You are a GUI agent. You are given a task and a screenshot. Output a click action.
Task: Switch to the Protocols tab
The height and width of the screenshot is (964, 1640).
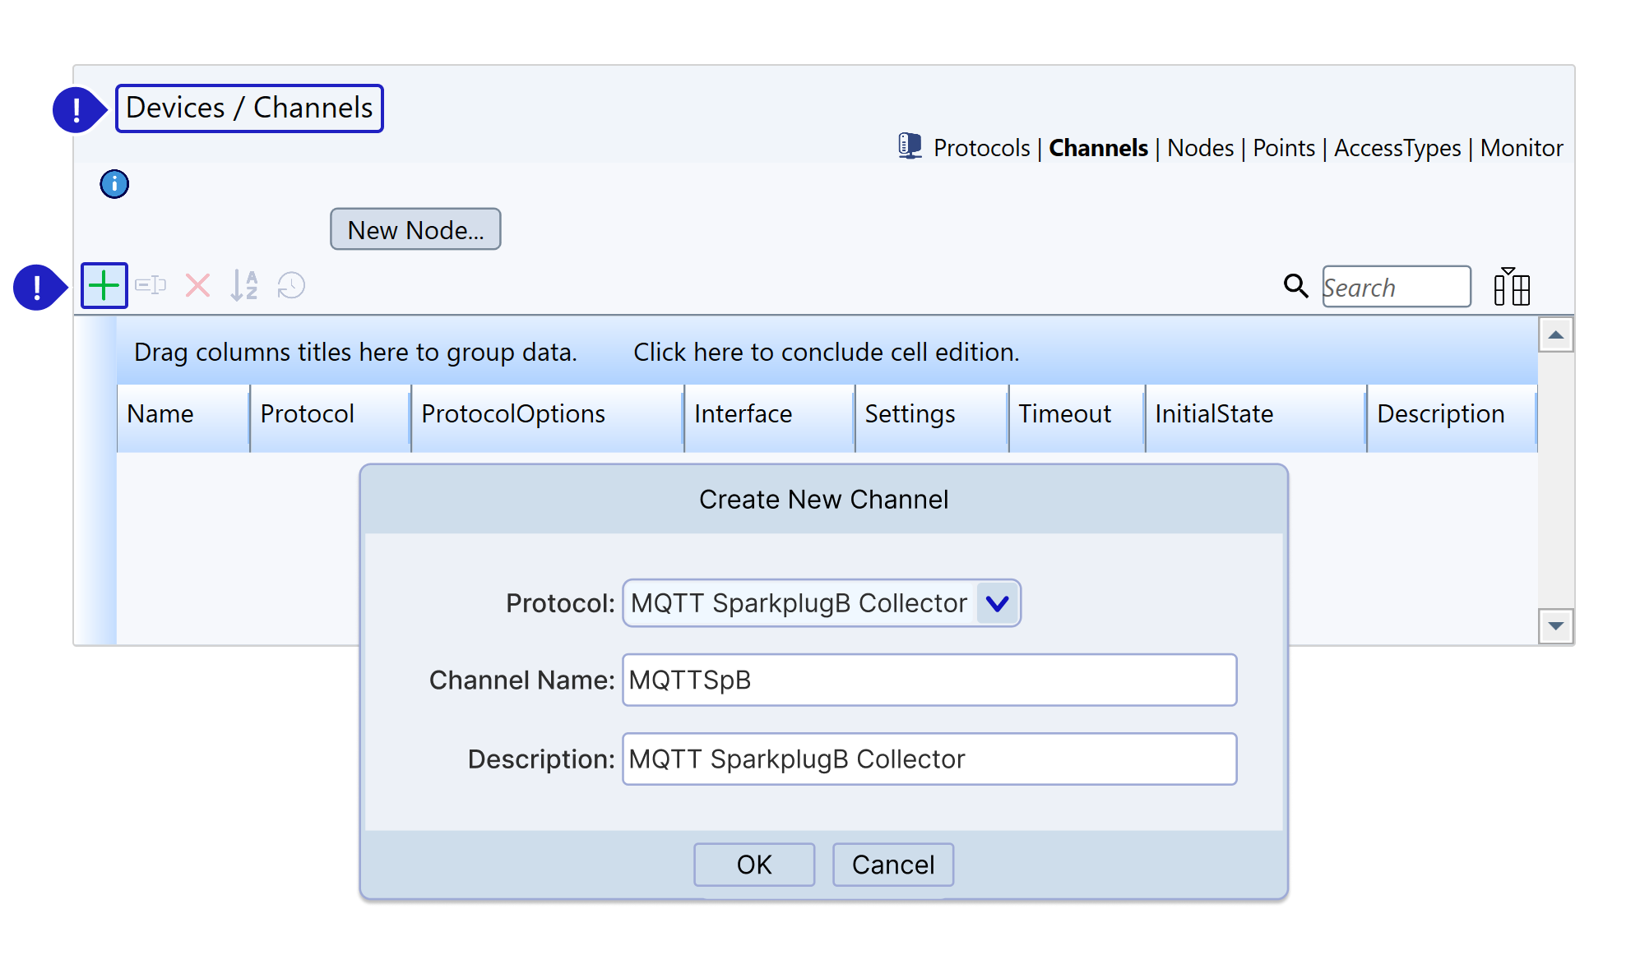coord(981,148)
